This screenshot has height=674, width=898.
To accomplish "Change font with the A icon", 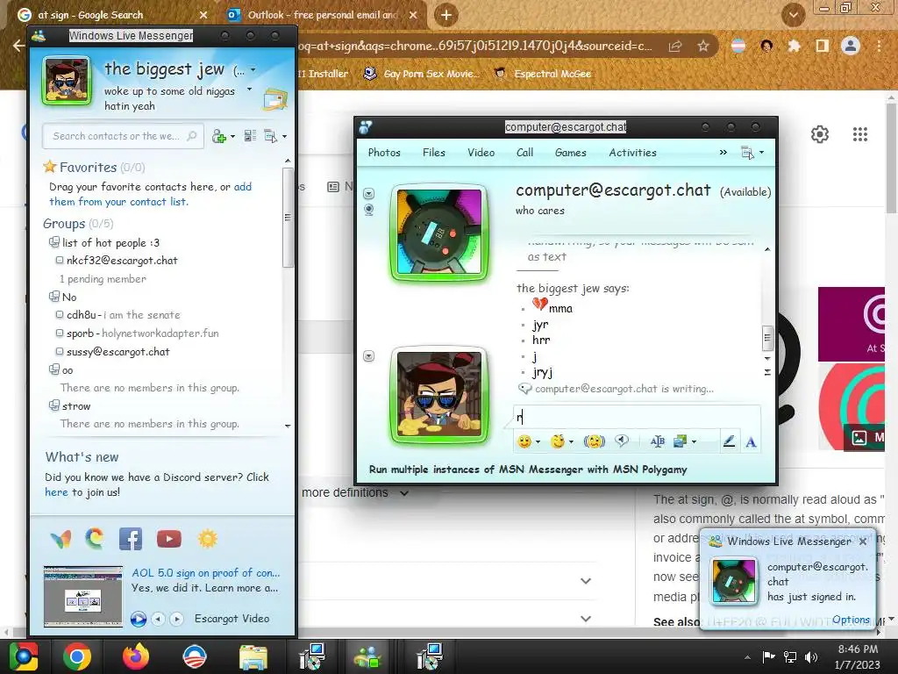I will point(751,442).
